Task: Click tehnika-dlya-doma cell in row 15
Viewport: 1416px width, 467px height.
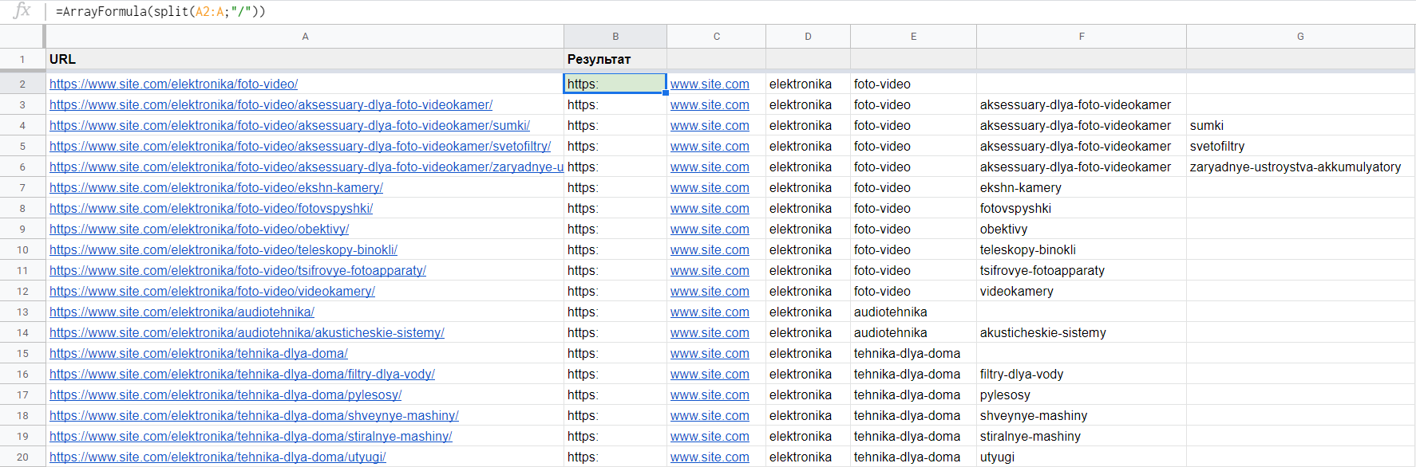Action: tap(913, 353)
